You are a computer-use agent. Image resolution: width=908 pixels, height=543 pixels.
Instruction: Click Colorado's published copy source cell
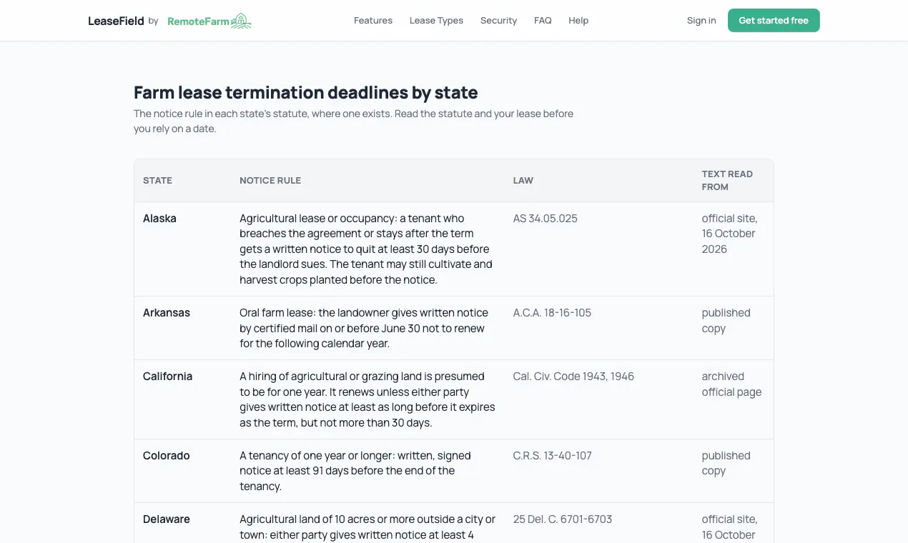click(726, 464)
